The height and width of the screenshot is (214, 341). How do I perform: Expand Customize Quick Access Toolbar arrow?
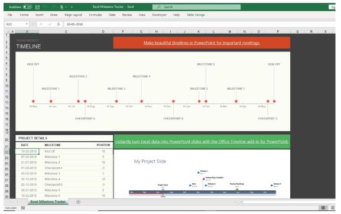pos(72,7)
